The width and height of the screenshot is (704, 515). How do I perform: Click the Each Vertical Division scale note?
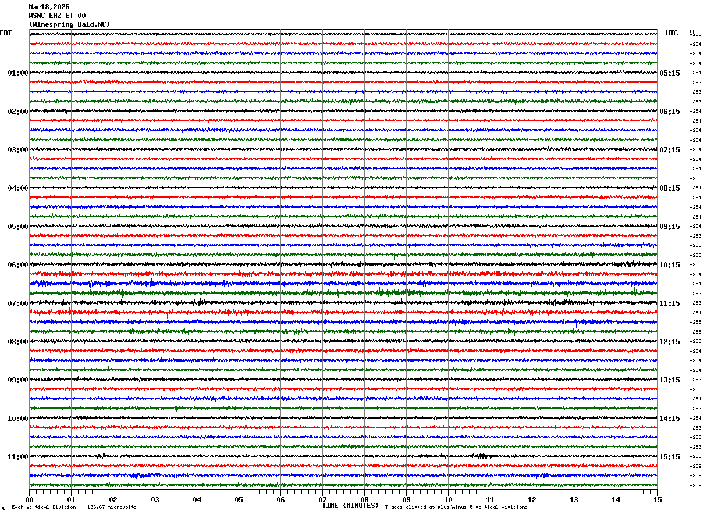pyautogui.click(x=74, y=507)
